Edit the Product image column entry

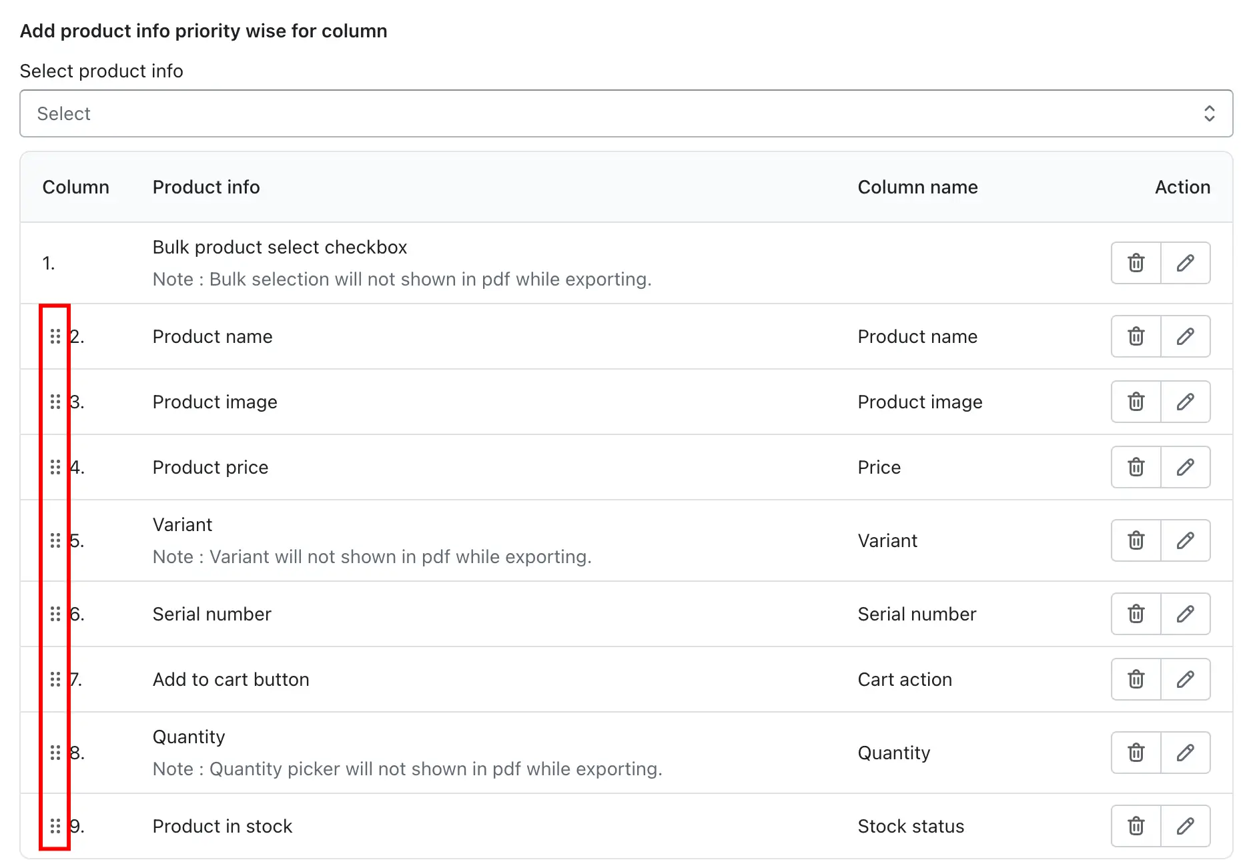[1185, 402]
